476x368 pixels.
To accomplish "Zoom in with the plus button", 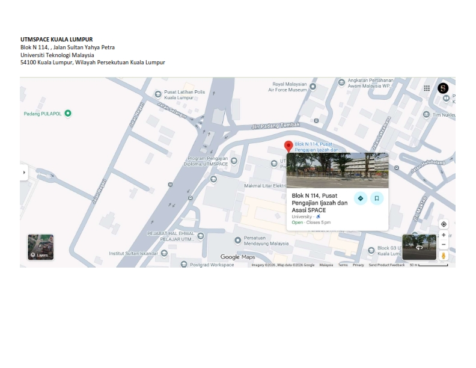I will [444, 235].
